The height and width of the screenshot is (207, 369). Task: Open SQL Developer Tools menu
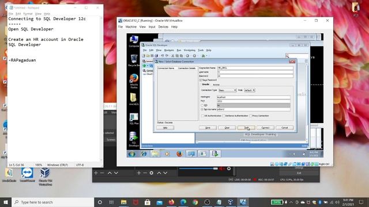201,50
